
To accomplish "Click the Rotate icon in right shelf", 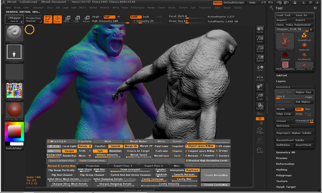I will tap(260, 106).
